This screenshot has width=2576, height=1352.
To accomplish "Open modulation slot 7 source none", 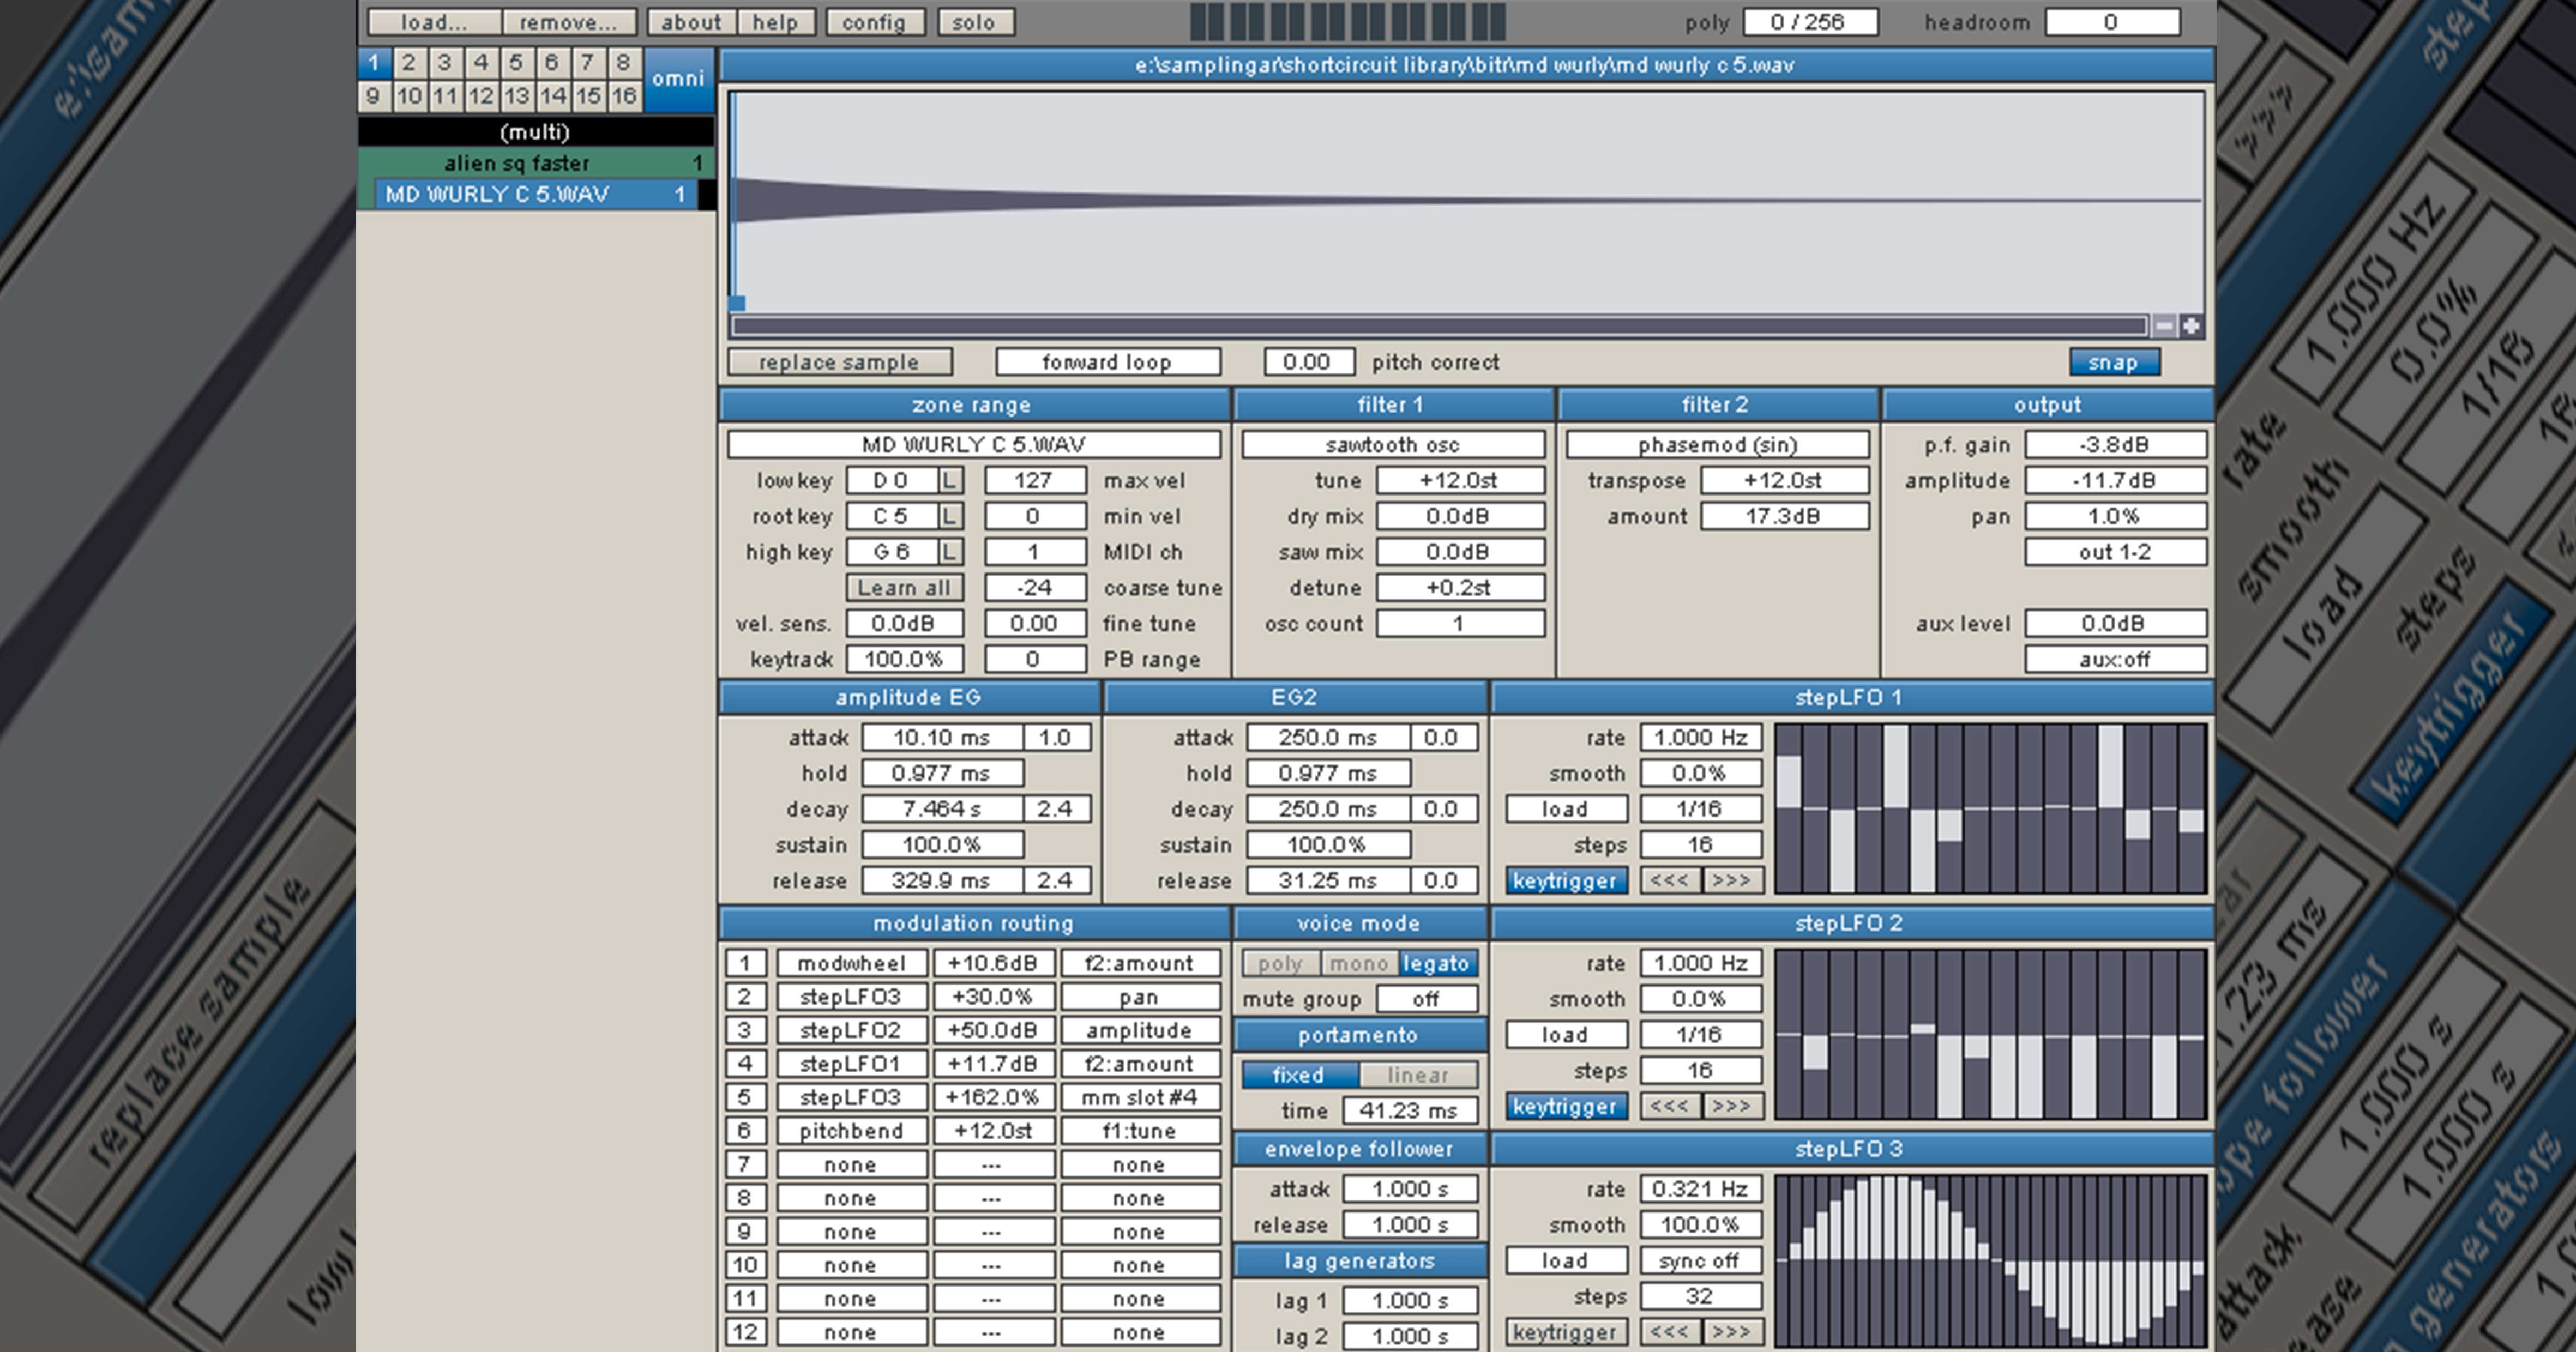I will point(852,1165).
